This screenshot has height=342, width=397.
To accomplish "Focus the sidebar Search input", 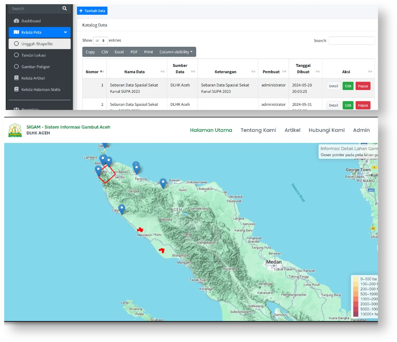I will pyautogui.click(x=34, y=9).
